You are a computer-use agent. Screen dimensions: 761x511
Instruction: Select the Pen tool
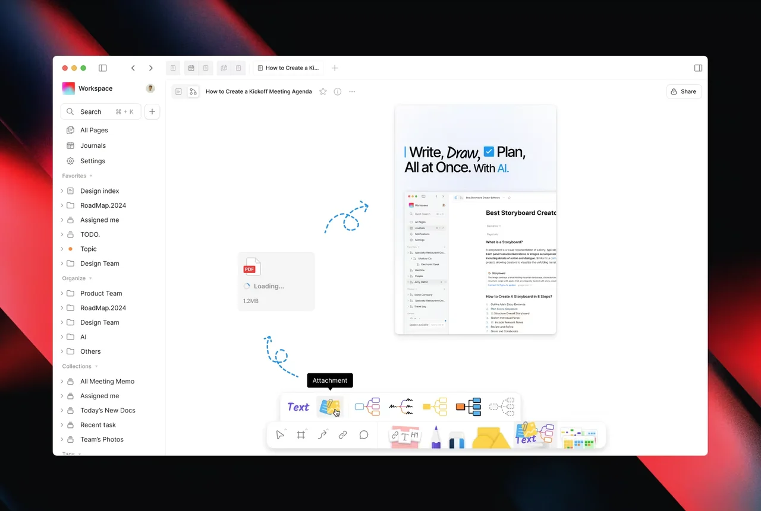click(x=436, y=437)
